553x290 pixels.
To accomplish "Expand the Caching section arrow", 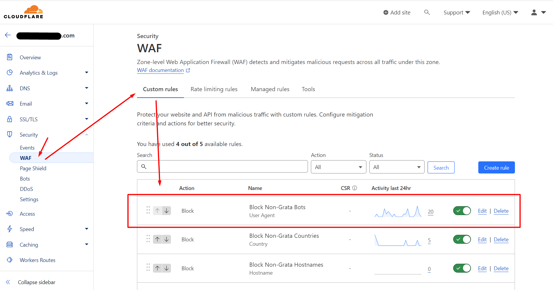I will [x=87, y=244].
